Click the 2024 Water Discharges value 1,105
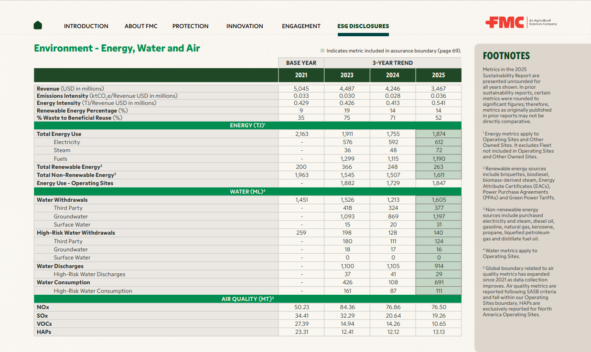 coord(393,266)
